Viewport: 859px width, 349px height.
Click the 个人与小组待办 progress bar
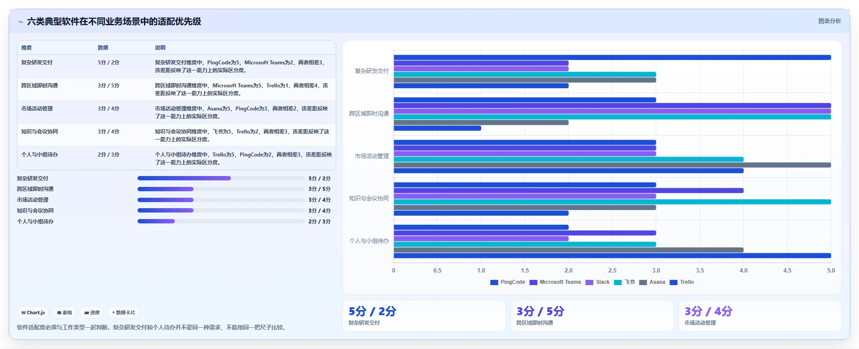[221, 221]
